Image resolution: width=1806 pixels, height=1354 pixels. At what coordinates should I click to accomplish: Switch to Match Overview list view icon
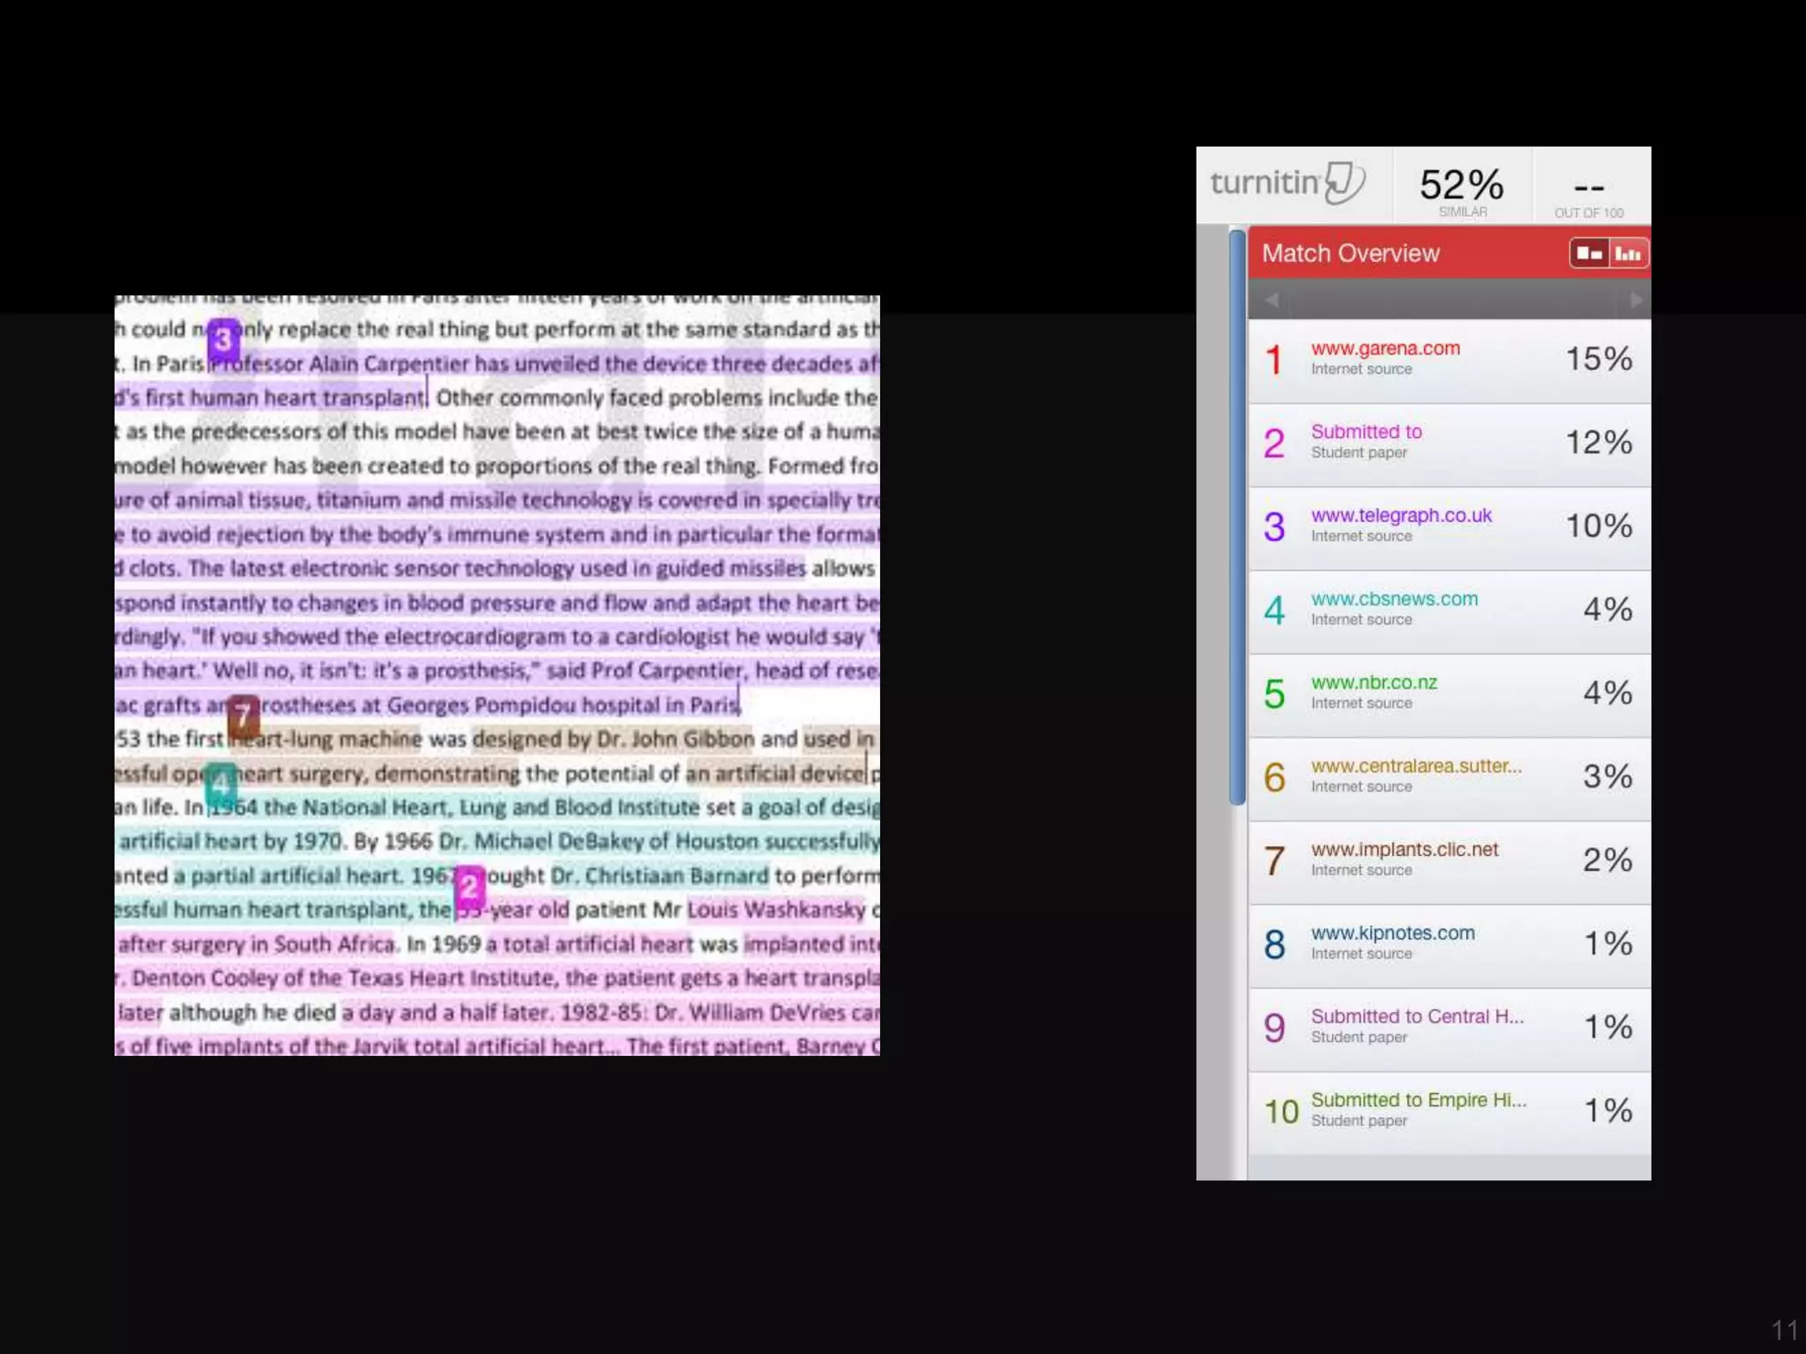(x=1589, y=254)
